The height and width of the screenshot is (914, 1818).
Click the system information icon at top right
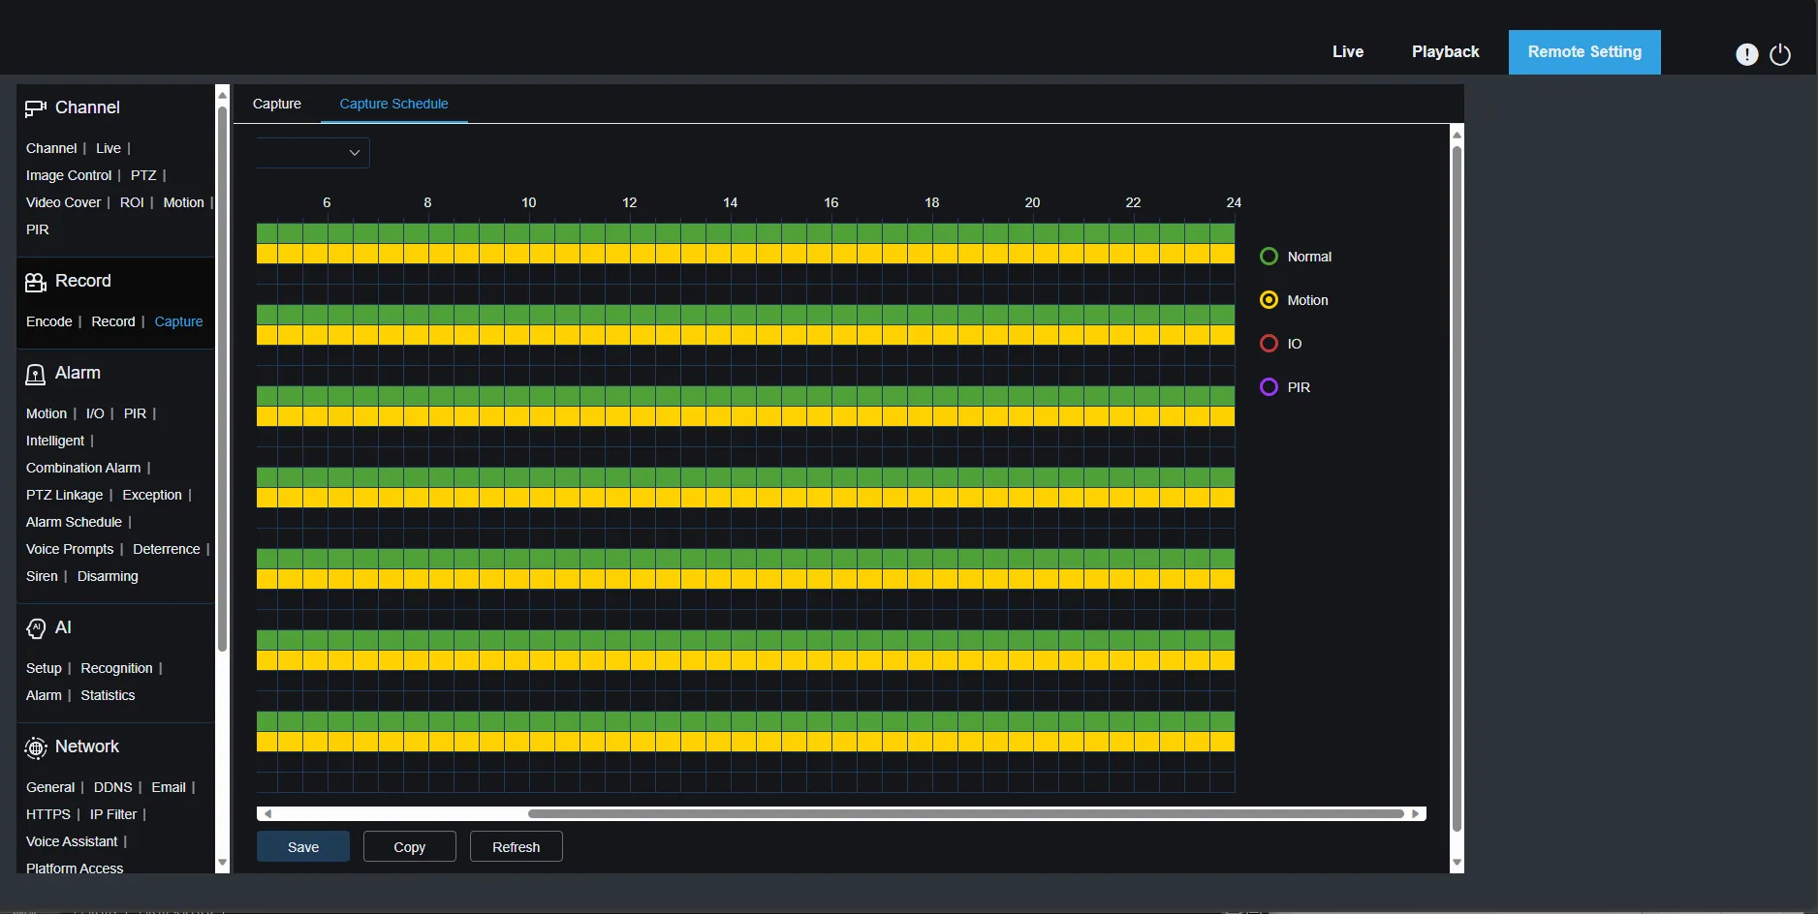tap(1747, 54)
